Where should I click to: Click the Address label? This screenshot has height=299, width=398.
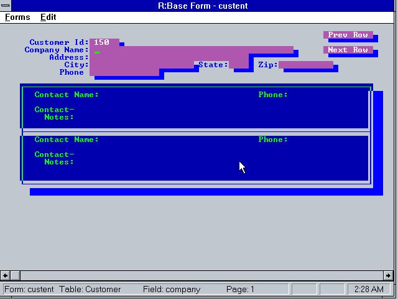(69, 57)
